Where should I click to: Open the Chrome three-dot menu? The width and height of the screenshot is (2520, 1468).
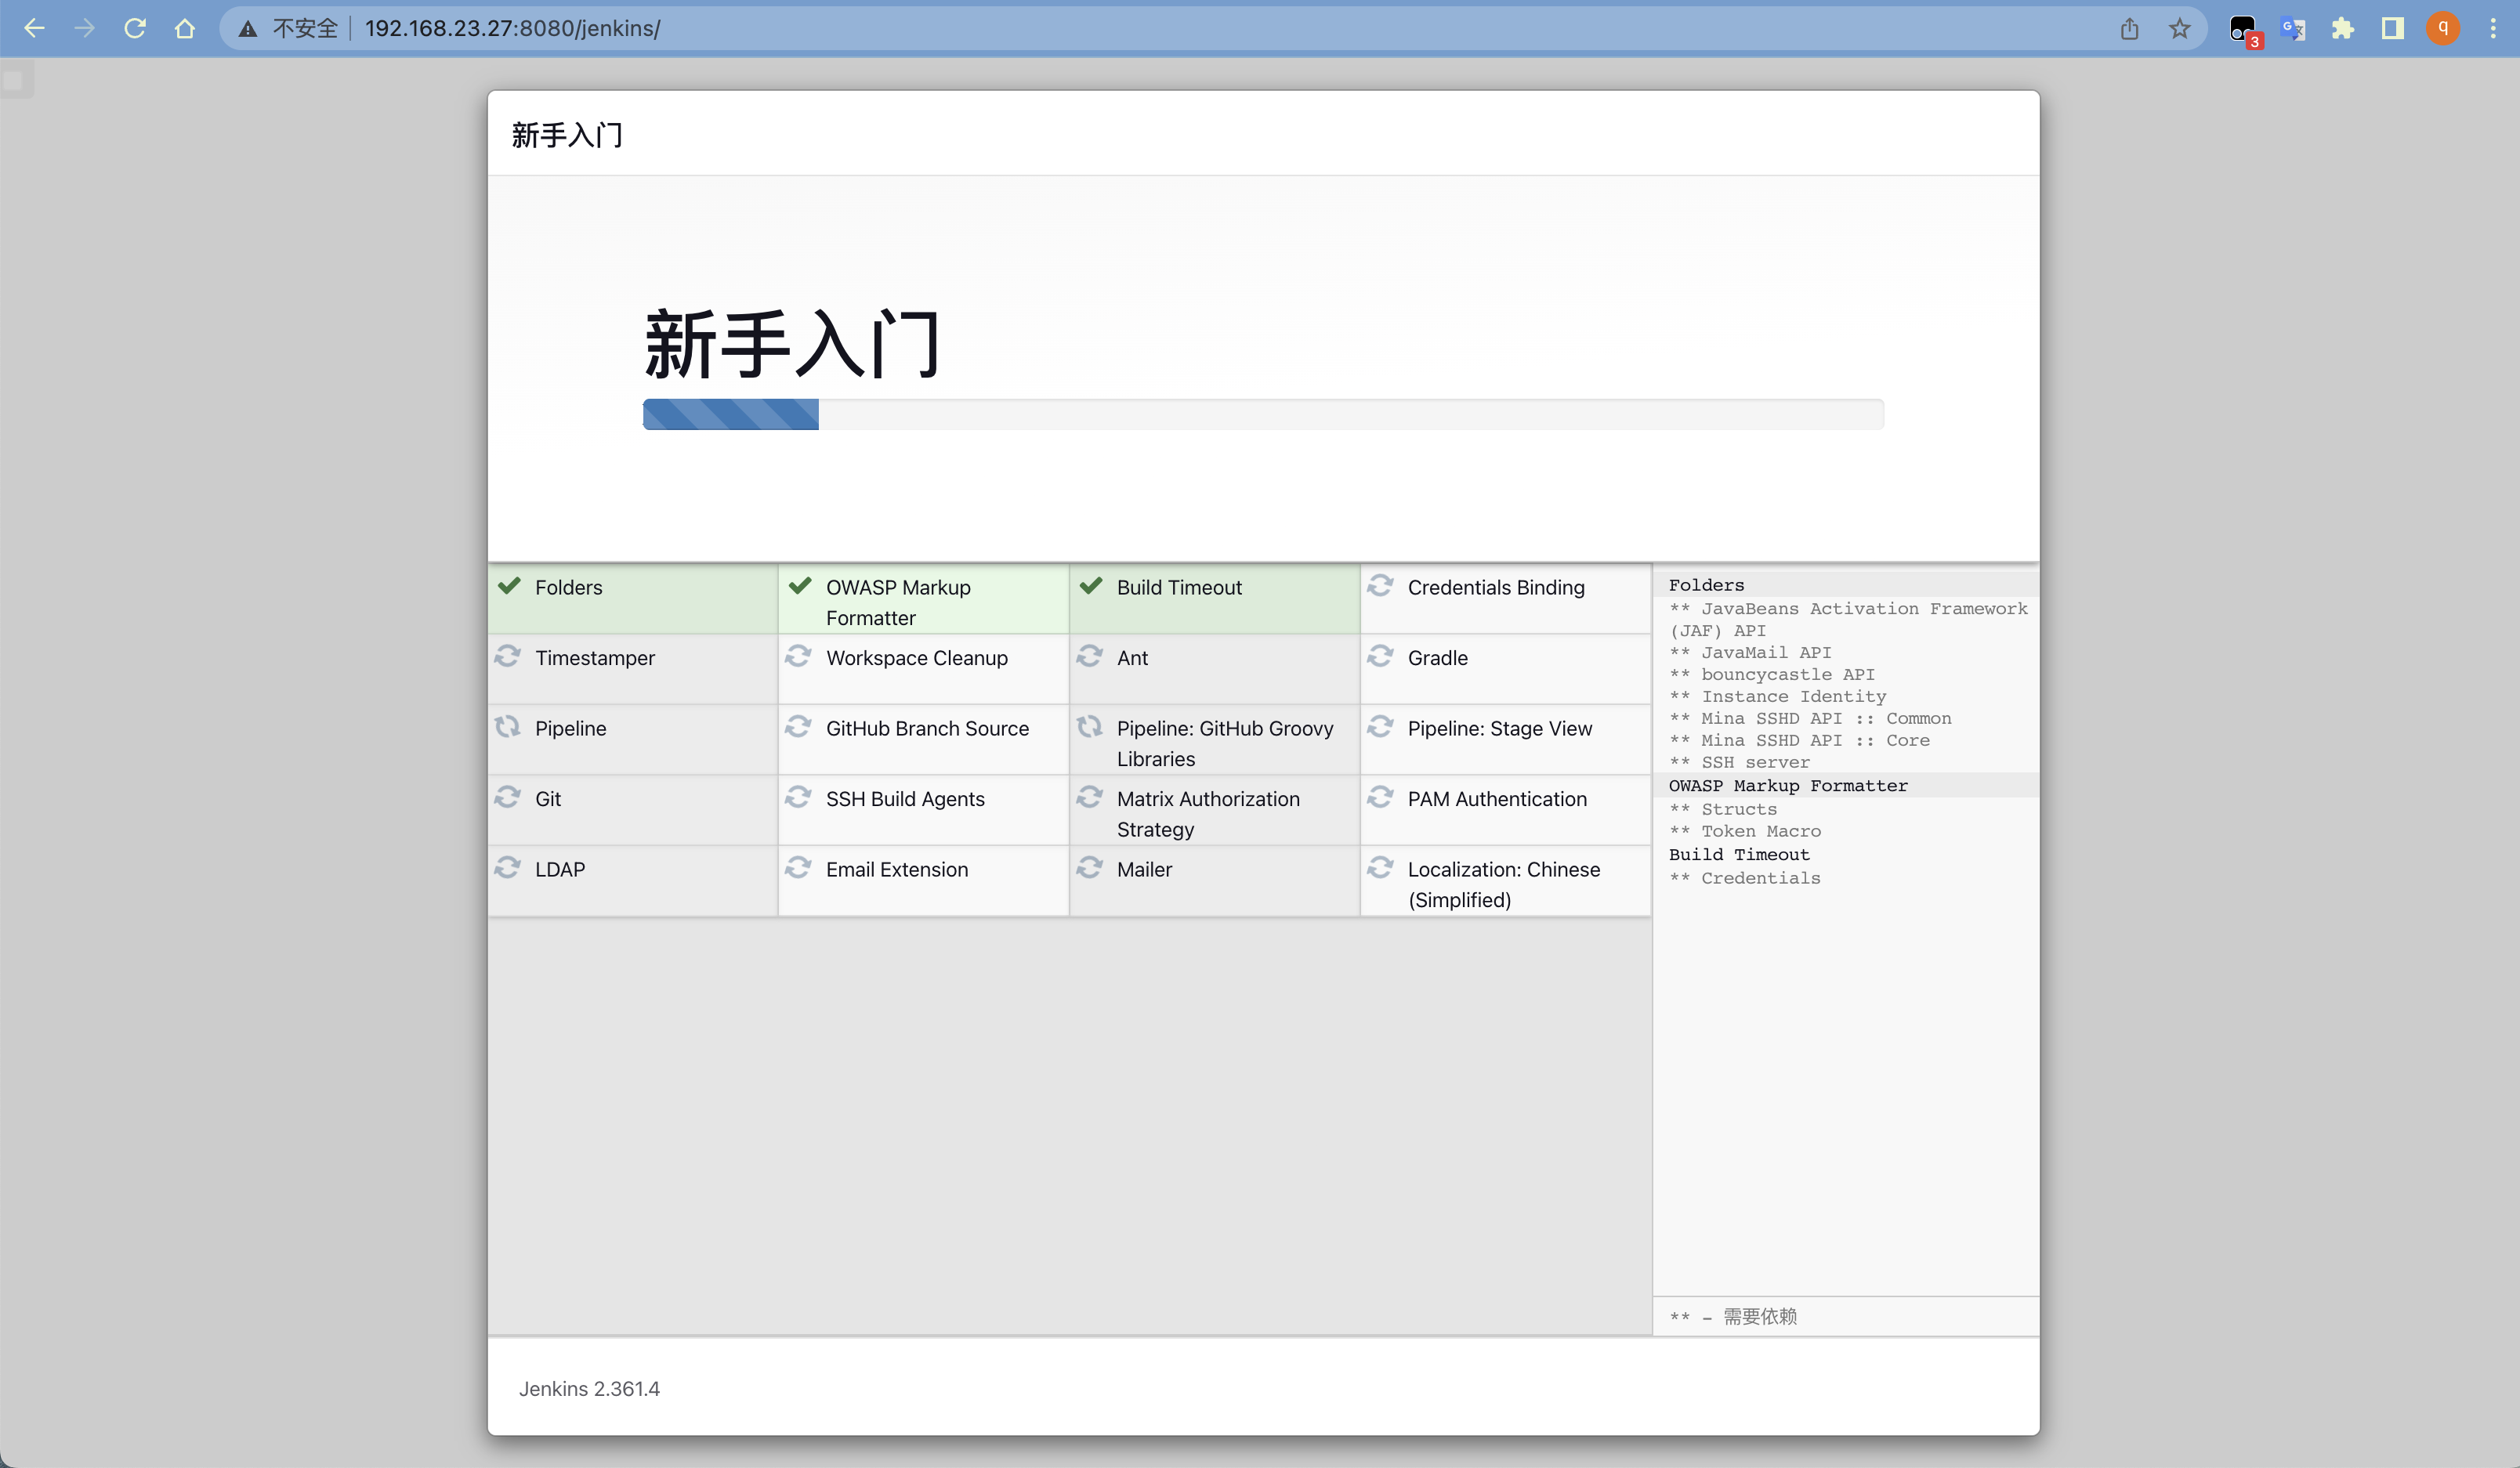[2493, 28]
